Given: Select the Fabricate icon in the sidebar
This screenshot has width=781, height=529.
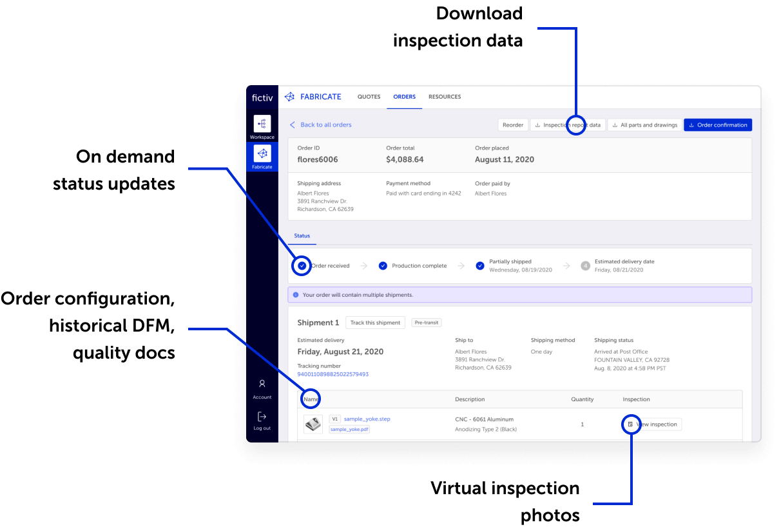Looking at the screenshot, I should (262, 154).
